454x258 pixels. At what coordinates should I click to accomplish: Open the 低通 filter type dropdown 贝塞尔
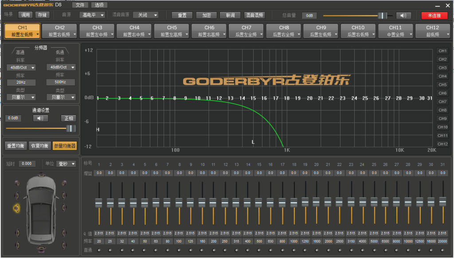(x=61, y=97)
